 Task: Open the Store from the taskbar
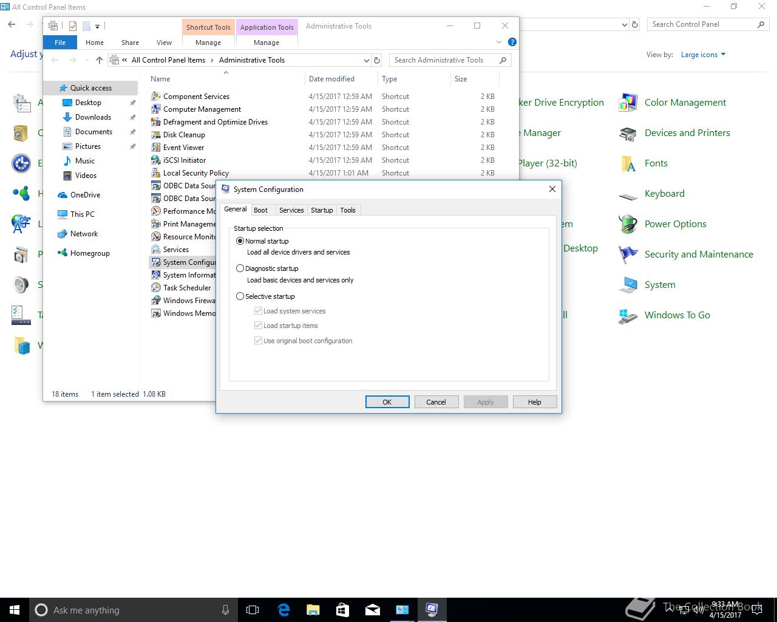coord(343,610)
